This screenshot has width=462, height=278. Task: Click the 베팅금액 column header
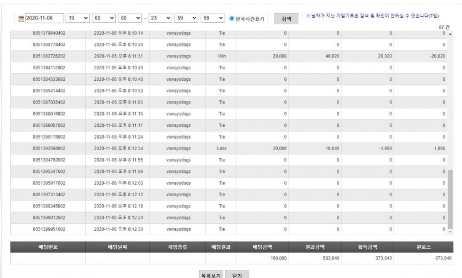(x=262, y=247)
